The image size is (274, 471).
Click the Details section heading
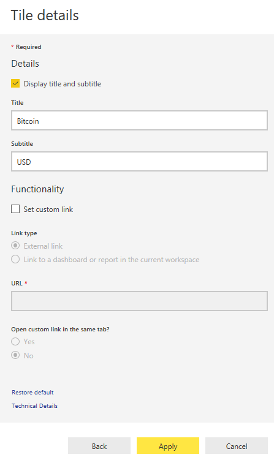[25, 64]
